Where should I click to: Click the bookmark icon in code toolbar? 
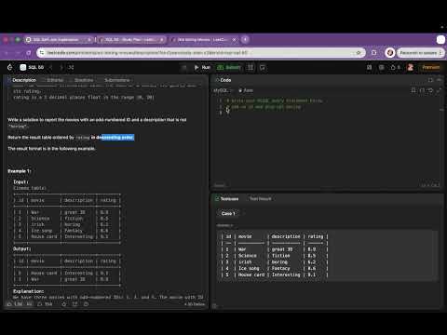413,90
